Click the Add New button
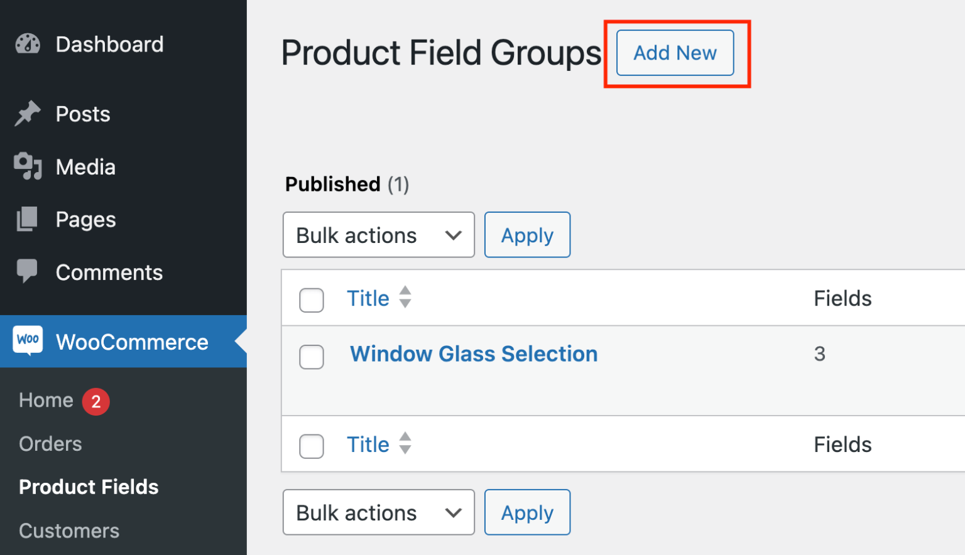 (675, 53)
